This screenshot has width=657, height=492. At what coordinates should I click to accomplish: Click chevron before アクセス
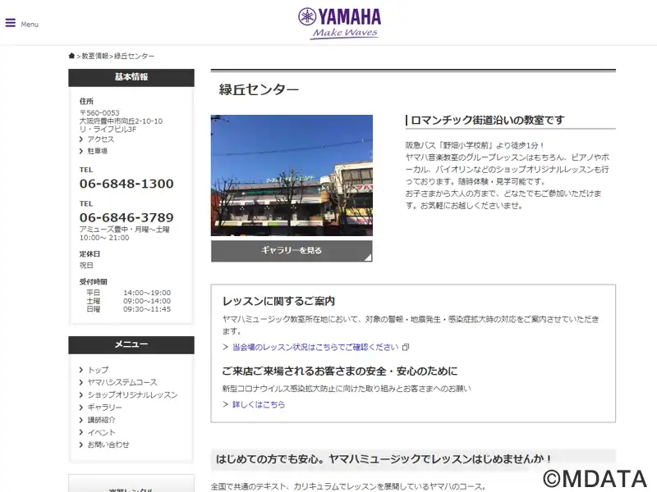coord(81,139)
